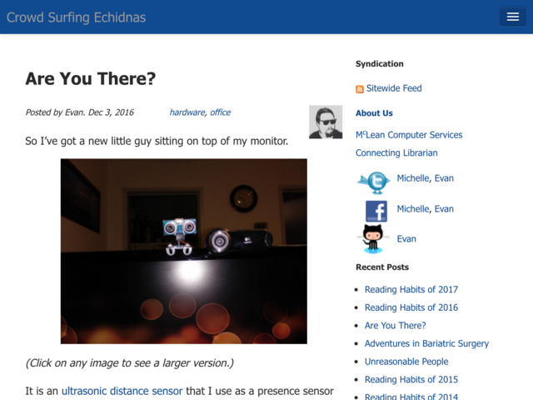Open Reading Habits of 2017 post
The image size is (533, 400).
coord(411,289)
